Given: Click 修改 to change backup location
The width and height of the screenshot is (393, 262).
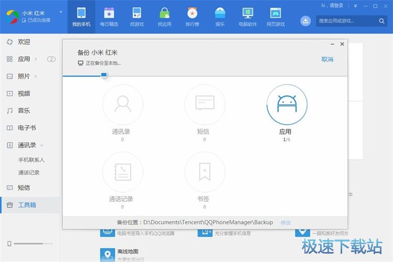Looking at the screenshot, I should (x=286, y=223).
